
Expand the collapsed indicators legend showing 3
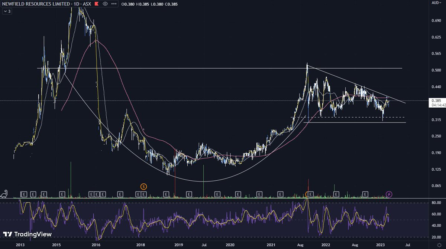(x=7, y=12)
